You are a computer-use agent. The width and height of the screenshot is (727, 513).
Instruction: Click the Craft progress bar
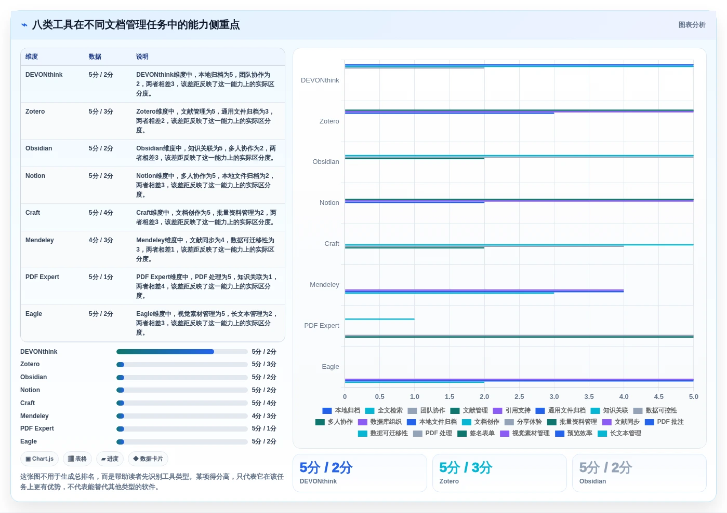tap(182, 403)
